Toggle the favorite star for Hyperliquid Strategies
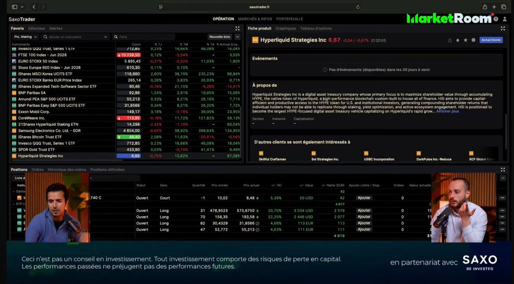This screenshot has width=514, height=284. (466, 40)
